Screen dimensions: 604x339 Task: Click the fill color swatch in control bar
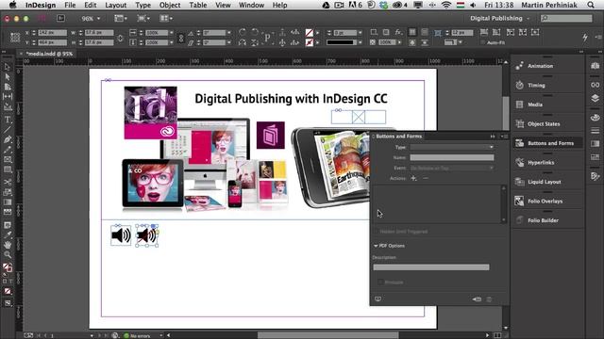(x=309, y=33)
